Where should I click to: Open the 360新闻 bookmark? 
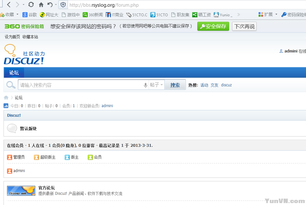click(93, 15)
